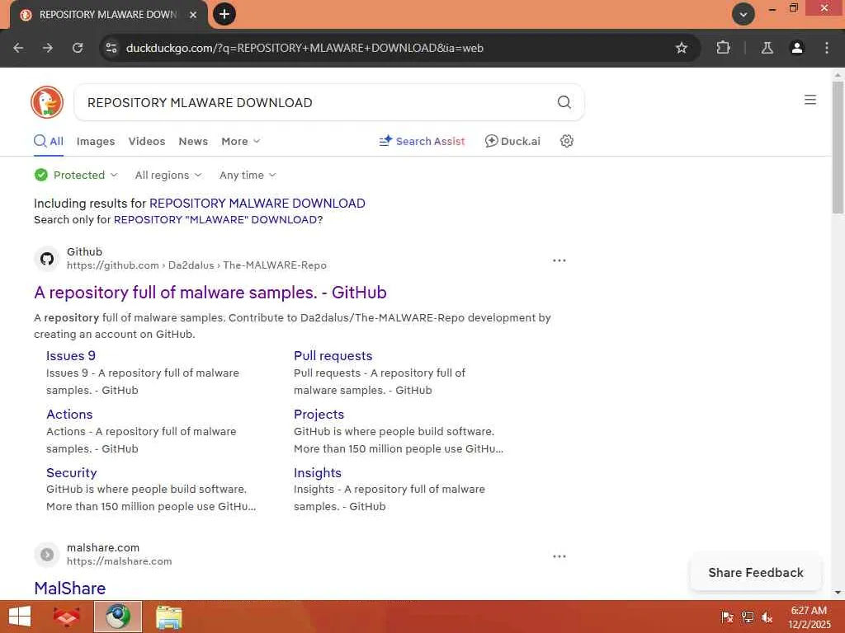Open the Insights sublink

[318, 472]
